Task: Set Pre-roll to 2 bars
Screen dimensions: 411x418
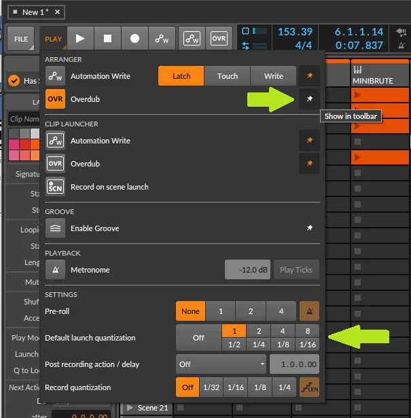Action: pos(251,311)
